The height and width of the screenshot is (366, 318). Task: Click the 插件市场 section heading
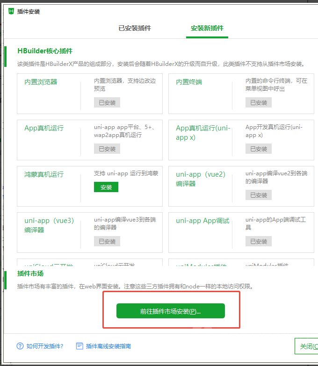tap(30, 273)
